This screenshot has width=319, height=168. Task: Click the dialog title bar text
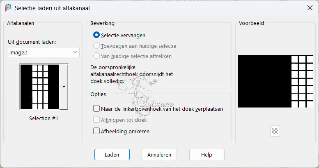(52, 8)
